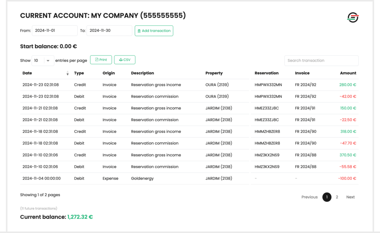
Task: Select the -22.50 € amount cell
Action: (x=348, y=120)
